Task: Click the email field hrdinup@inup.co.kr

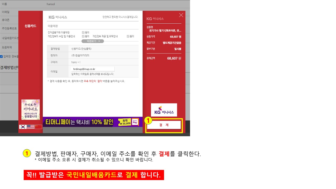Action: click(93, 69)
